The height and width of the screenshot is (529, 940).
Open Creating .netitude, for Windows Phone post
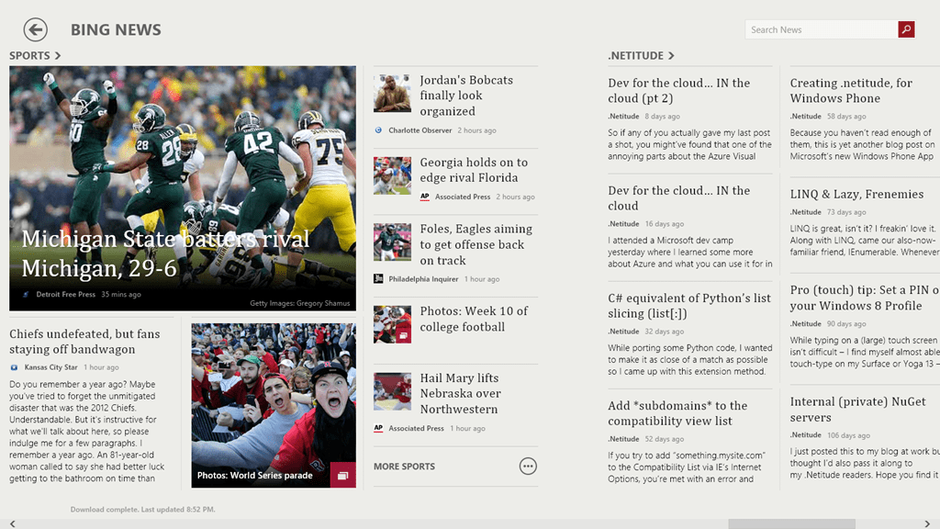click(851, 91)
